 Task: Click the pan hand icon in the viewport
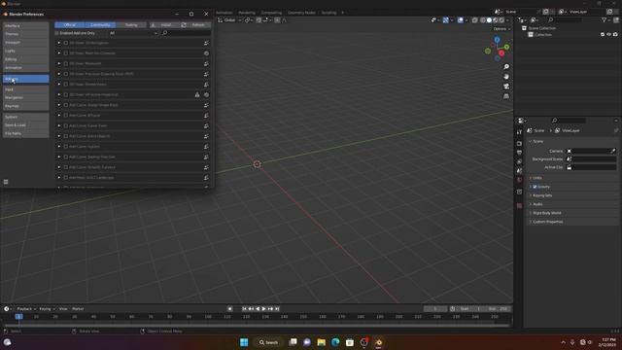coord(506,77)
